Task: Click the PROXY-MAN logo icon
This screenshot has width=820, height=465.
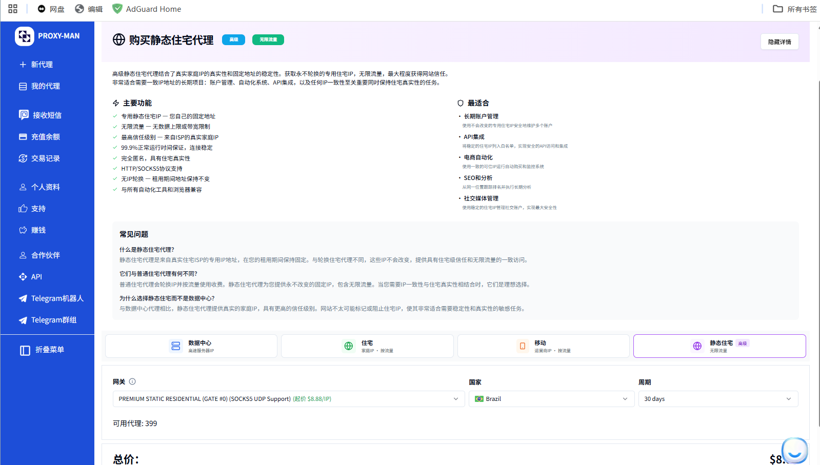Action: coord(24,36)
